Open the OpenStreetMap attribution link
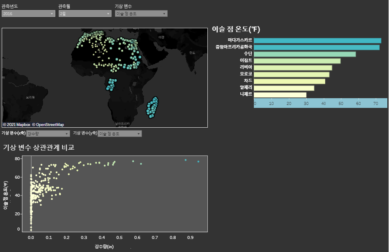 (48, 125)
